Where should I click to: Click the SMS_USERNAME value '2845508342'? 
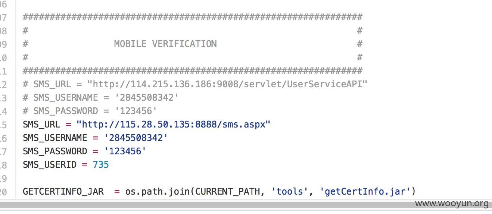[x=136, y=138]
